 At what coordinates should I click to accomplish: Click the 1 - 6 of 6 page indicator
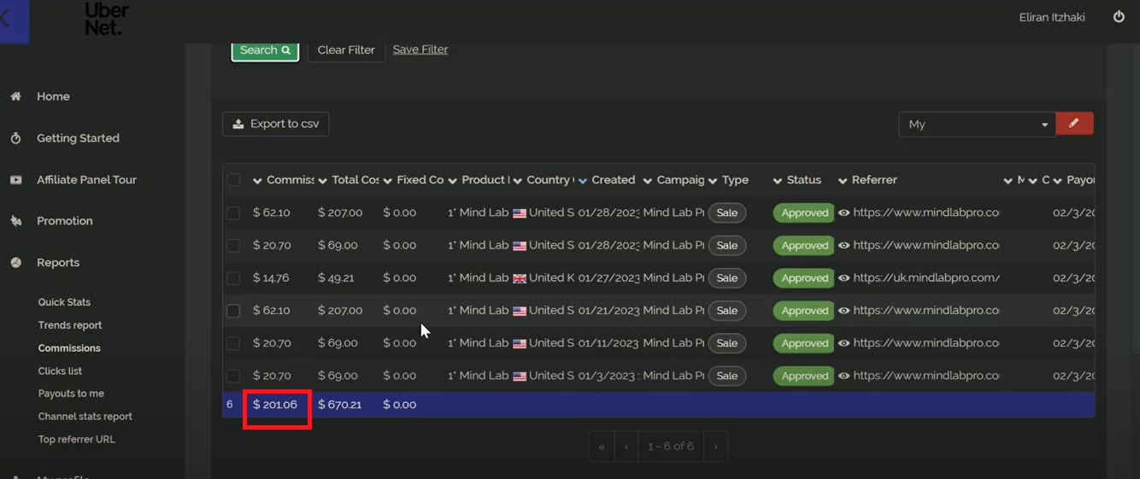671,447
